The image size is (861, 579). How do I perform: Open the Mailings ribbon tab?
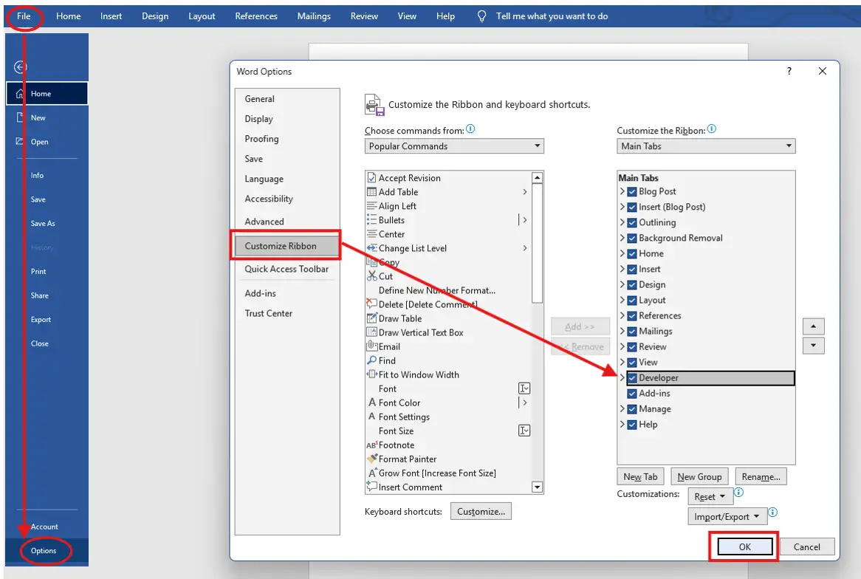[x=313, y=16]
